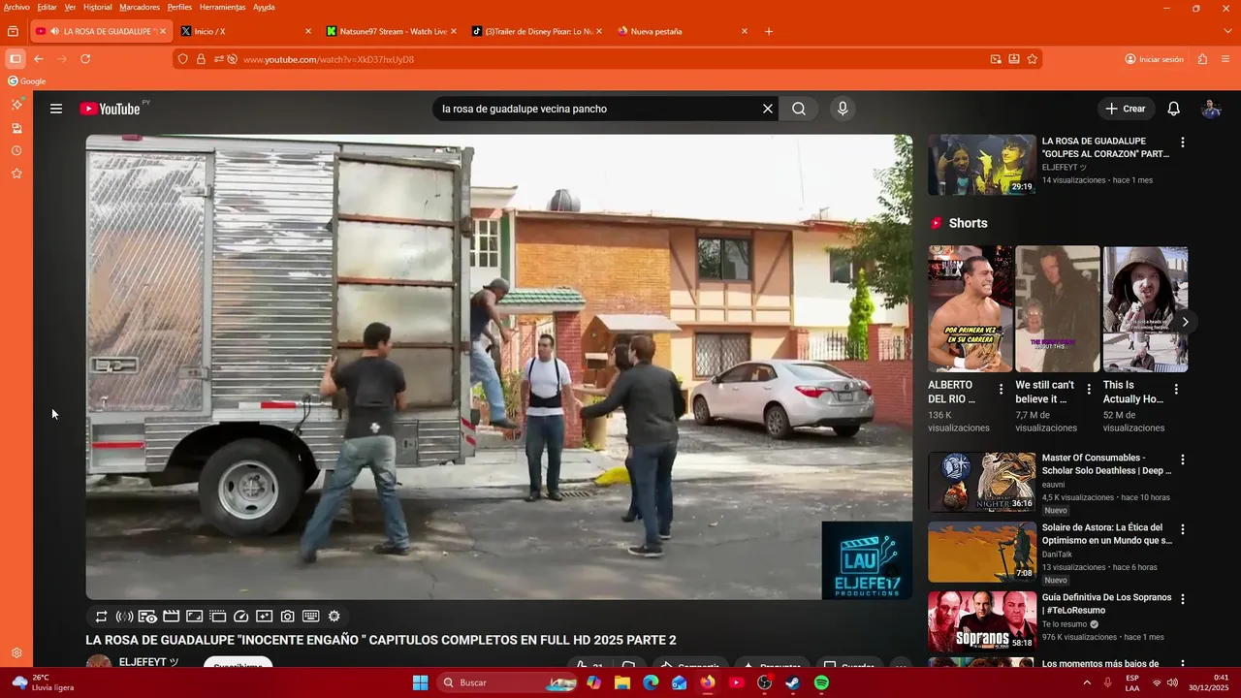The image size is (1241, 698).
Task: Switch to the Natsune97 Stream tab
Action: 392,31
